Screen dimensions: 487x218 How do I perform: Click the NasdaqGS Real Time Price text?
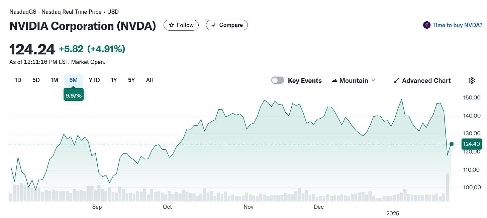[x=64, y=12]
